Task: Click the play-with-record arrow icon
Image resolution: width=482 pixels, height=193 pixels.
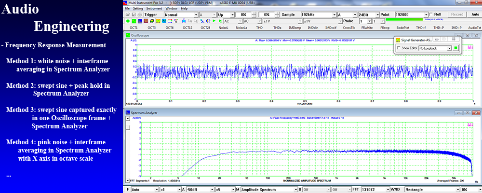Action: tap(220, 21)
